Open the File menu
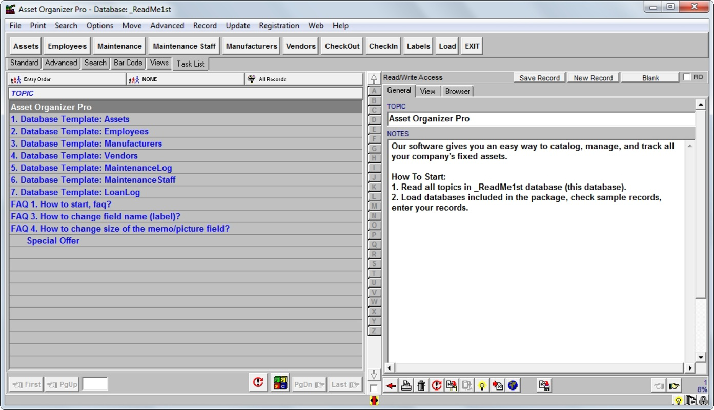714x410 pixels. click(15, 26)
